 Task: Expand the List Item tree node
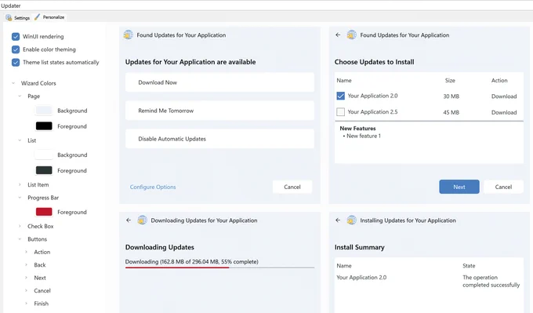point(20,184)
